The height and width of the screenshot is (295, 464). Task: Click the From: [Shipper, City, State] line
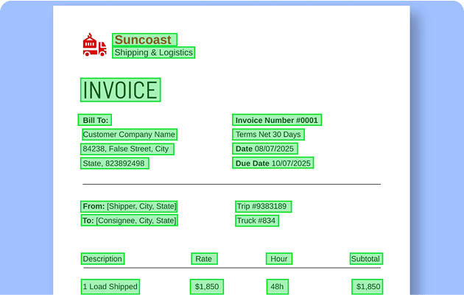point(129,206)
